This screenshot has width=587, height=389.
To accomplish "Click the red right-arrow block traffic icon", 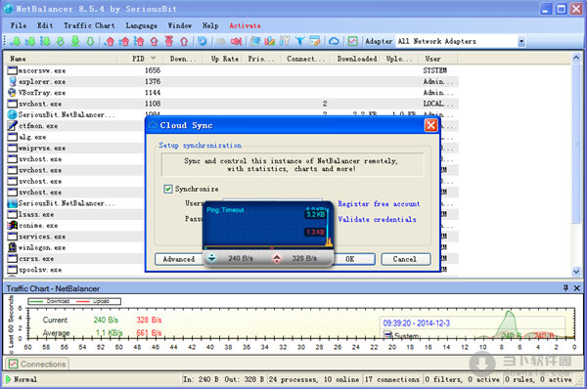I will coord(236,41).
